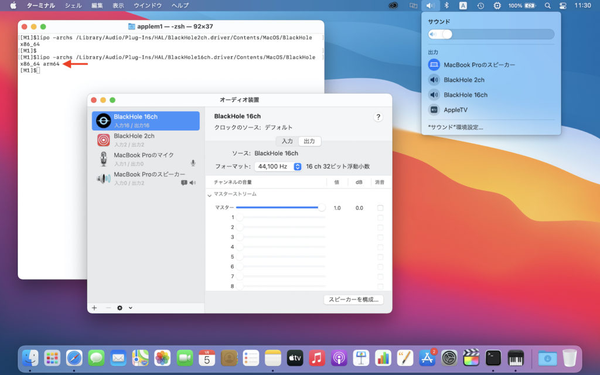Screen dimensions: 600x375
Task: Choose BlackHole 2ch output in Sound menu
Action: point(463,80)
